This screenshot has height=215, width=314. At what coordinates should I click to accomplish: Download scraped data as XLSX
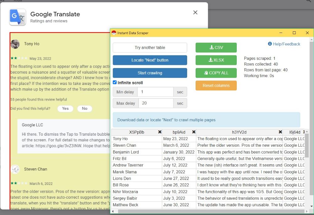pos(216,60)
